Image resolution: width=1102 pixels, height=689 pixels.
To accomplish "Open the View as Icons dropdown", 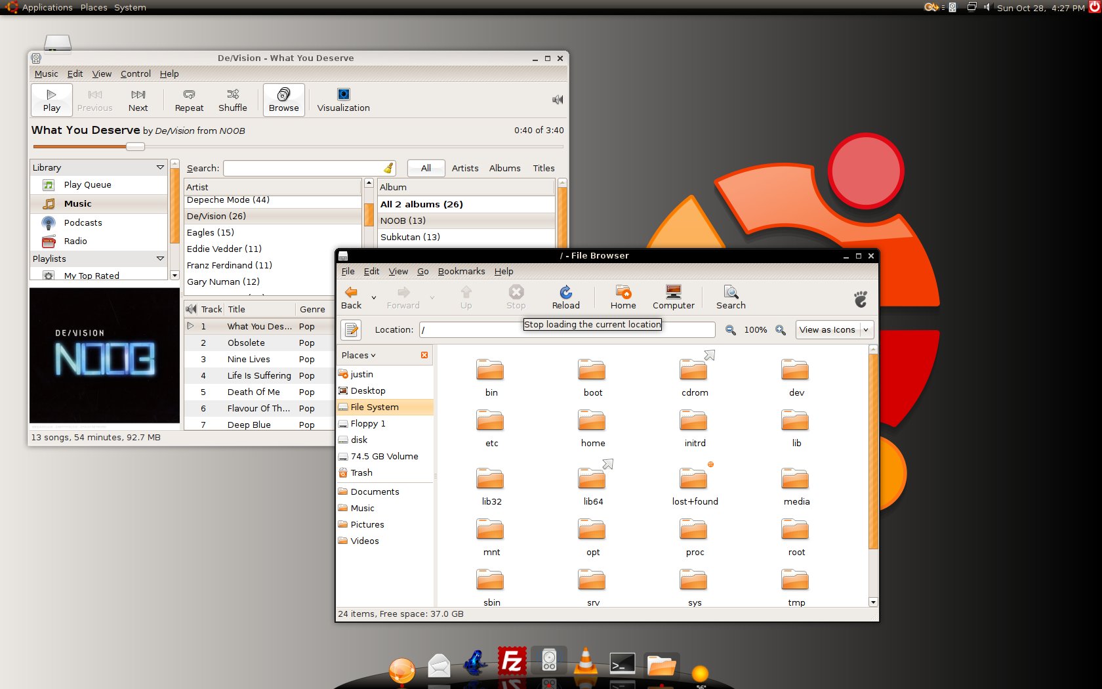I will [x=835, y=329].
